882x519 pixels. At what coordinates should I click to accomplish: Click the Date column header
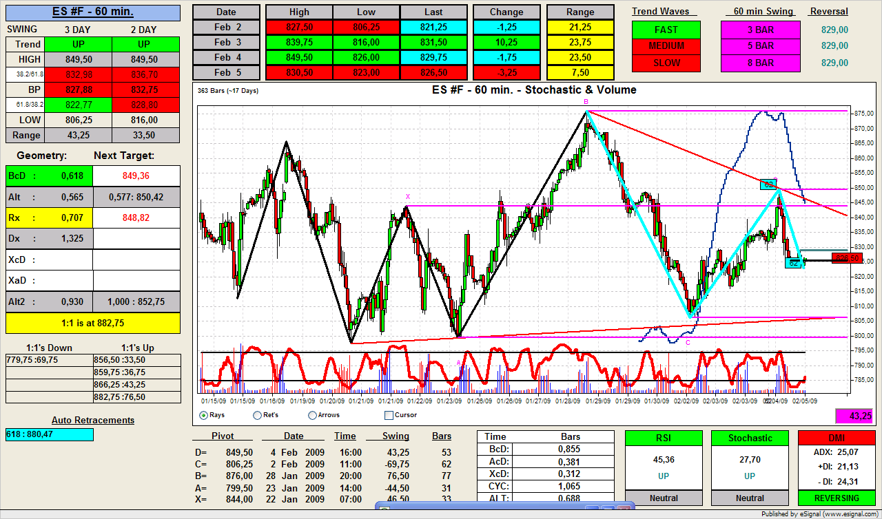point(226,12)
